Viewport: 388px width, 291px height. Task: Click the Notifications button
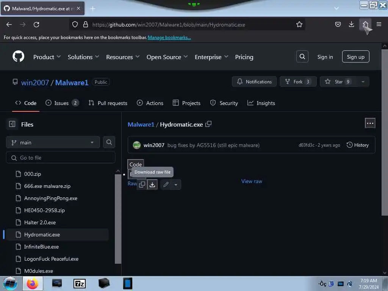(254, 82)
